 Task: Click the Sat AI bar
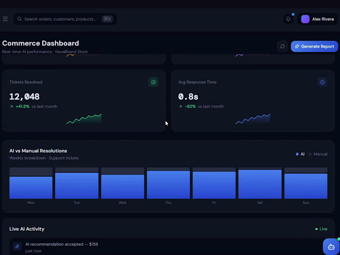(x=260, y=184)
